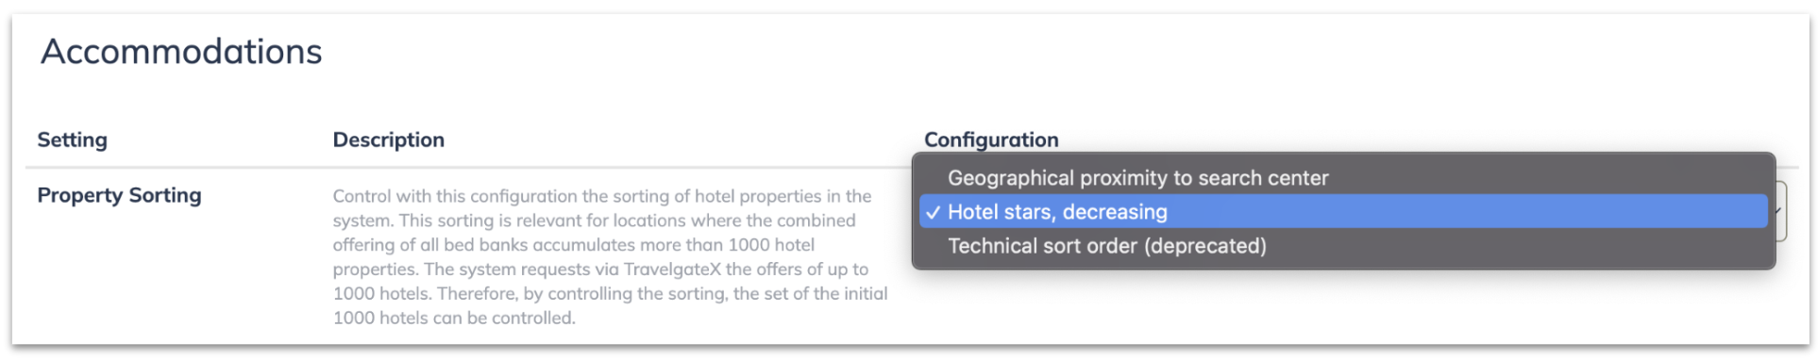Click the Property Sorting select arrow
1818x360 pixels.
(x=1779, y=211)
